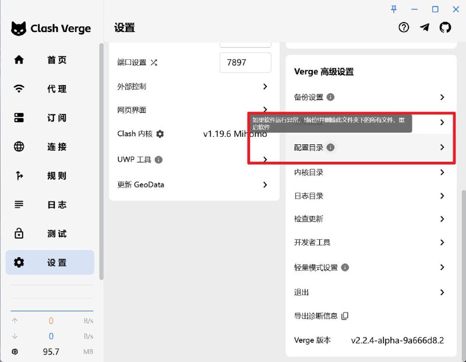Click the pin icon in the title bar
466x362 pixels.
[x=394, y=9]
